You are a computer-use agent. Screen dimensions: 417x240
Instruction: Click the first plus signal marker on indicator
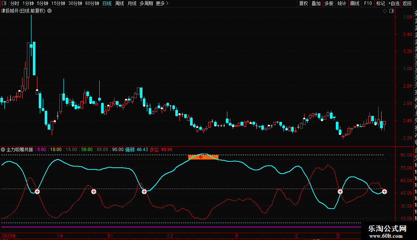(x=37, y=191)
